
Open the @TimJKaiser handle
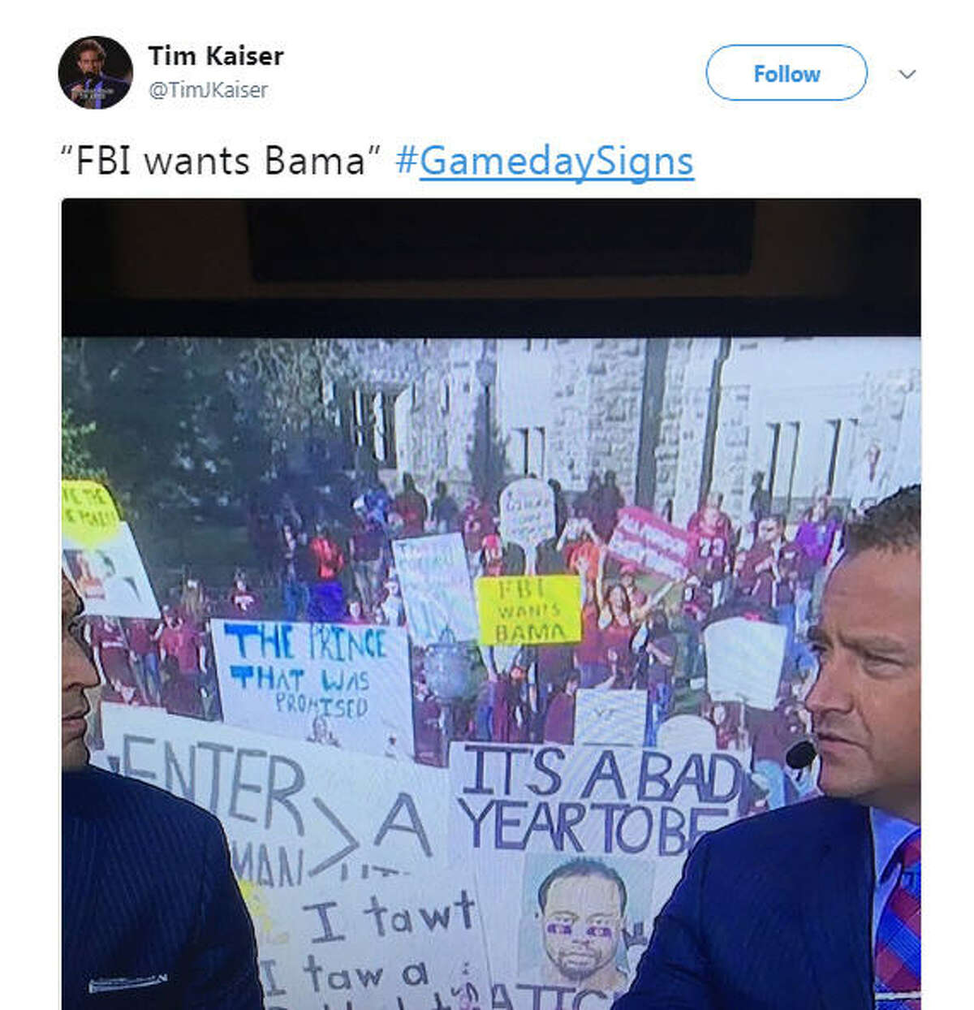tap(207, 90)
